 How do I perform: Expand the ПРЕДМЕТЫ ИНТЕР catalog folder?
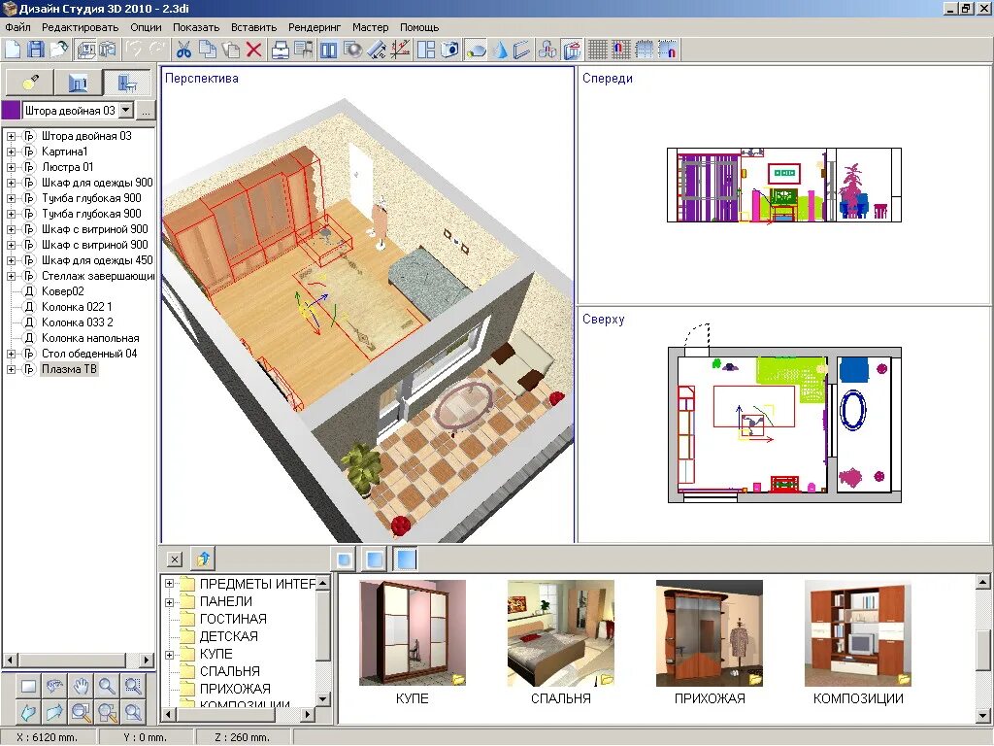(x=169, y=584)
